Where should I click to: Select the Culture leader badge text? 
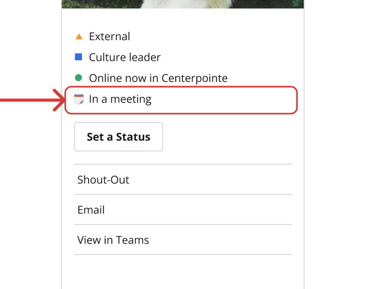[125, 57]
